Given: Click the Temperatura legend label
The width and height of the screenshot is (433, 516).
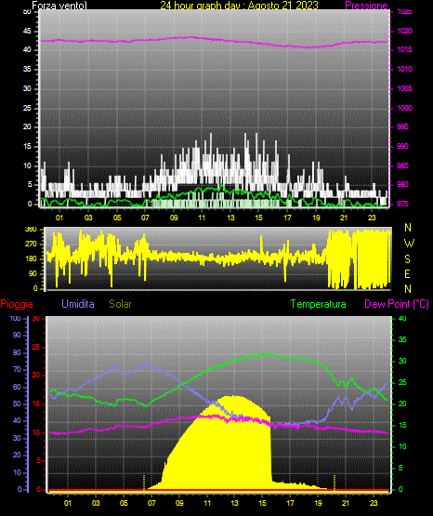Looking at the screenshot, I should 319,304.
